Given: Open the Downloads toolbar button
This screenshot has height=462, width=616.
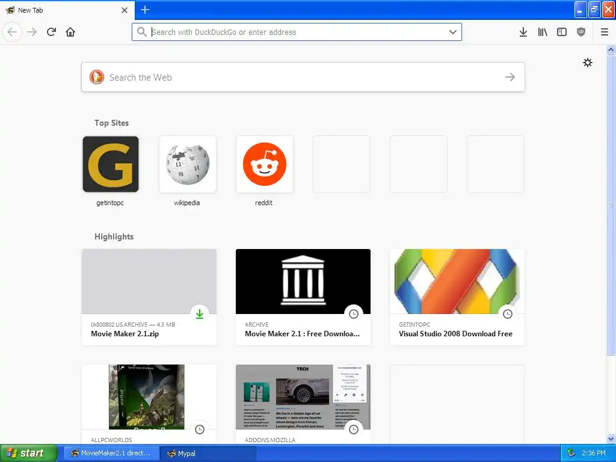Looking at the screenshot, I should (523, 32).
